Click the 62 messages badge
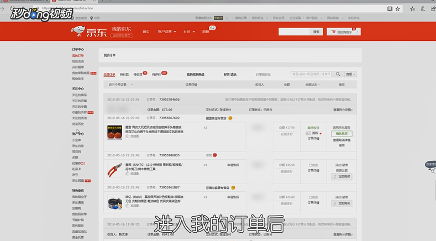This screenshot has height=241, width=436. [212, 28]
